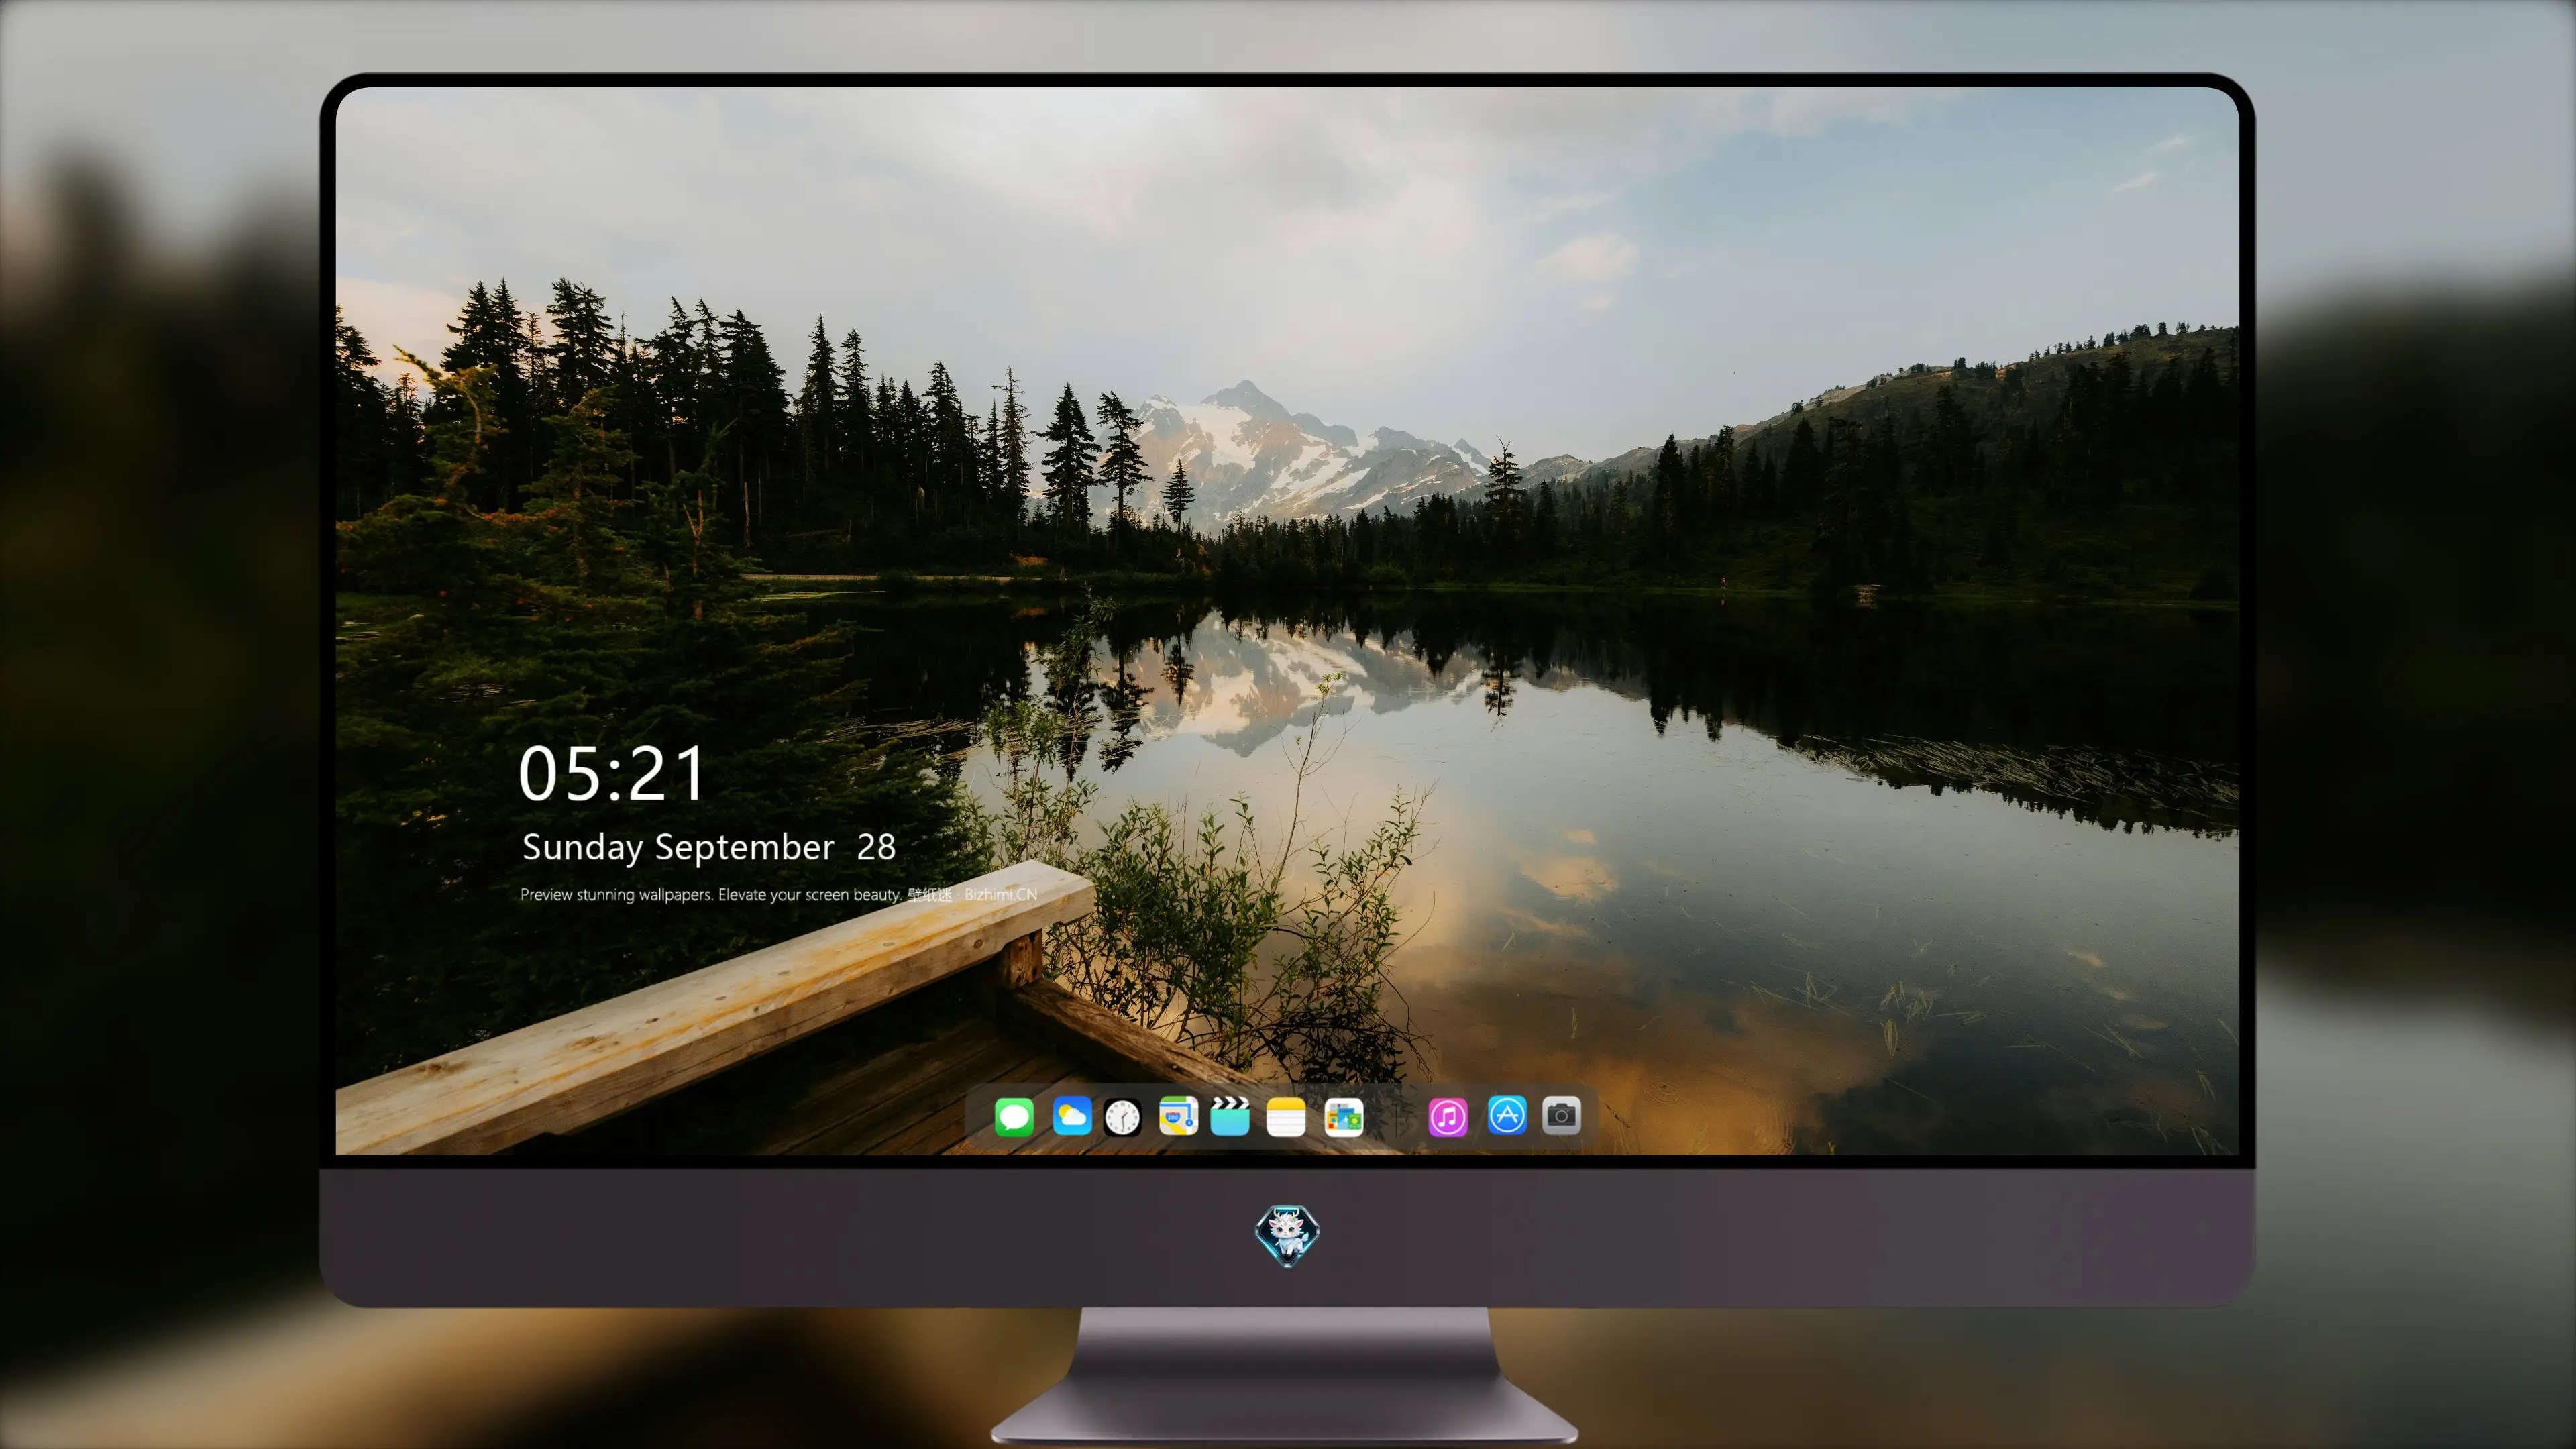Open the Camera app in the dock
Screen dimensions: 2576x1449
pyautogui.click(x=1561, y=1116)
